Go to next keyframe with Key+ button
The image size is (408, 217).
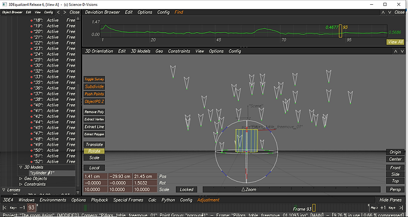point(392,207)
